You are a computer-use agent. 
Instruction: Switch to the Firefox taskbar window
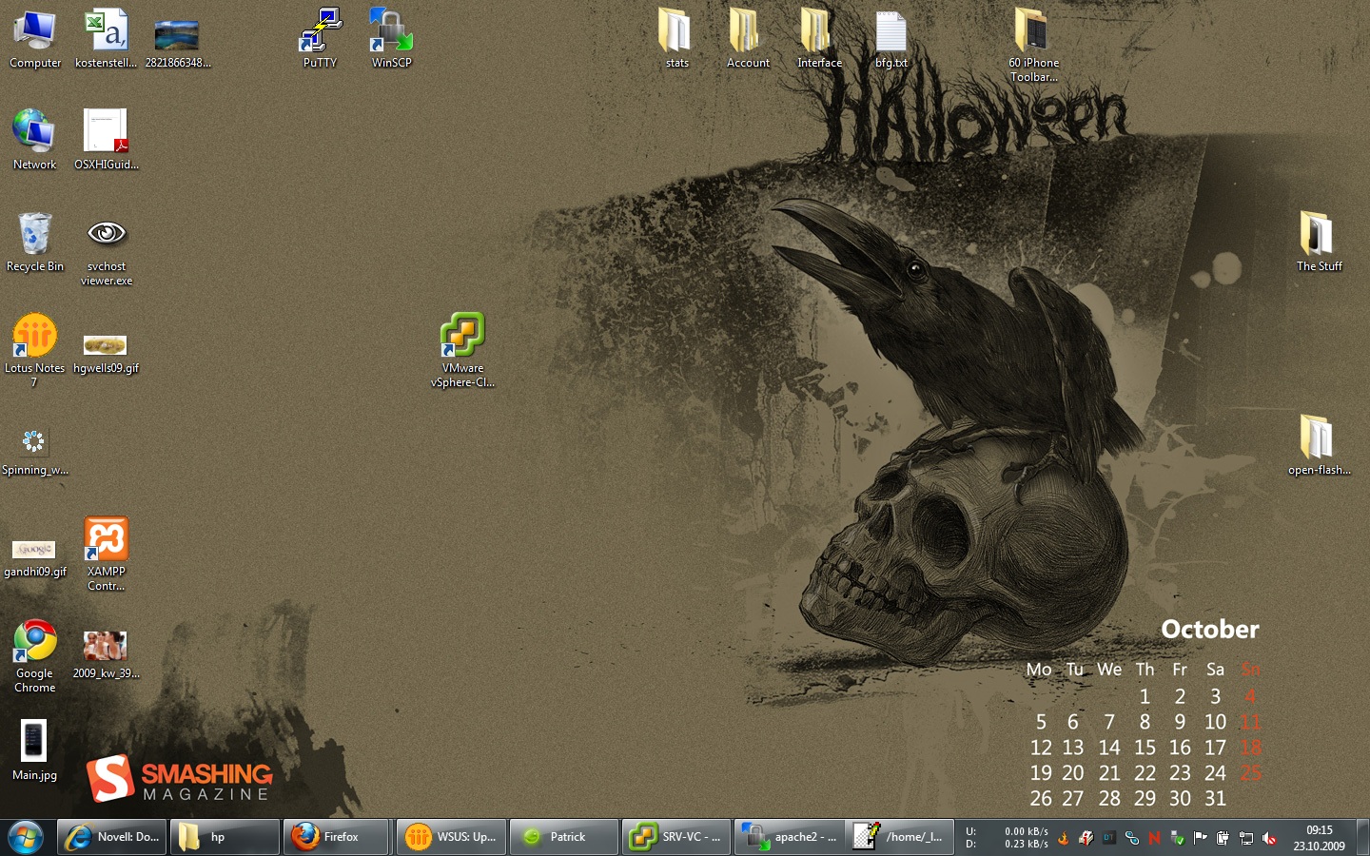[338, 837]
